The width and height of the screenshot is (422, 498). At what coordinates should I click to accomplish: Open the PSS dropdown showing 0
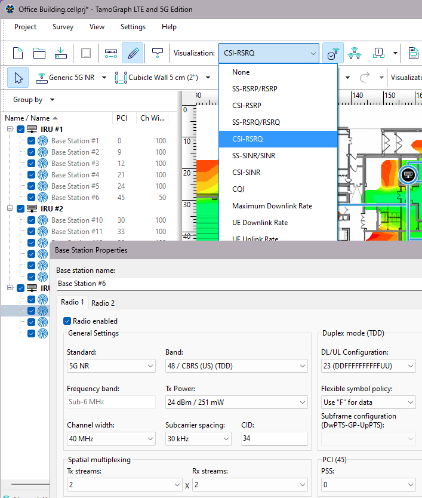368,485
